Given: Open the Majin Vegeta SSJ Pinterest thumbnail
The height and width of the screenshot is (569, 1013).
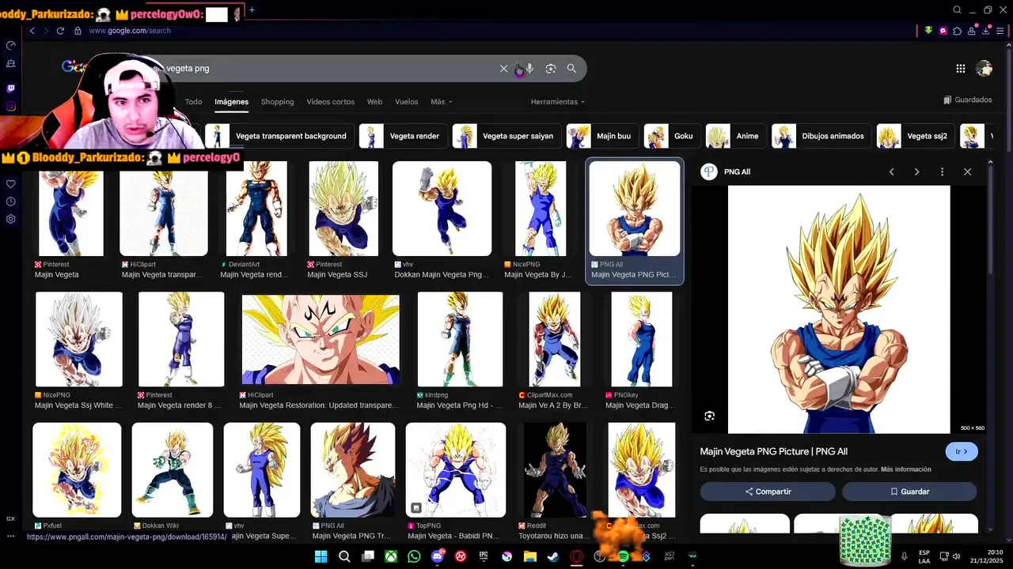Looking at the screenshot, I should pos(343,209).
